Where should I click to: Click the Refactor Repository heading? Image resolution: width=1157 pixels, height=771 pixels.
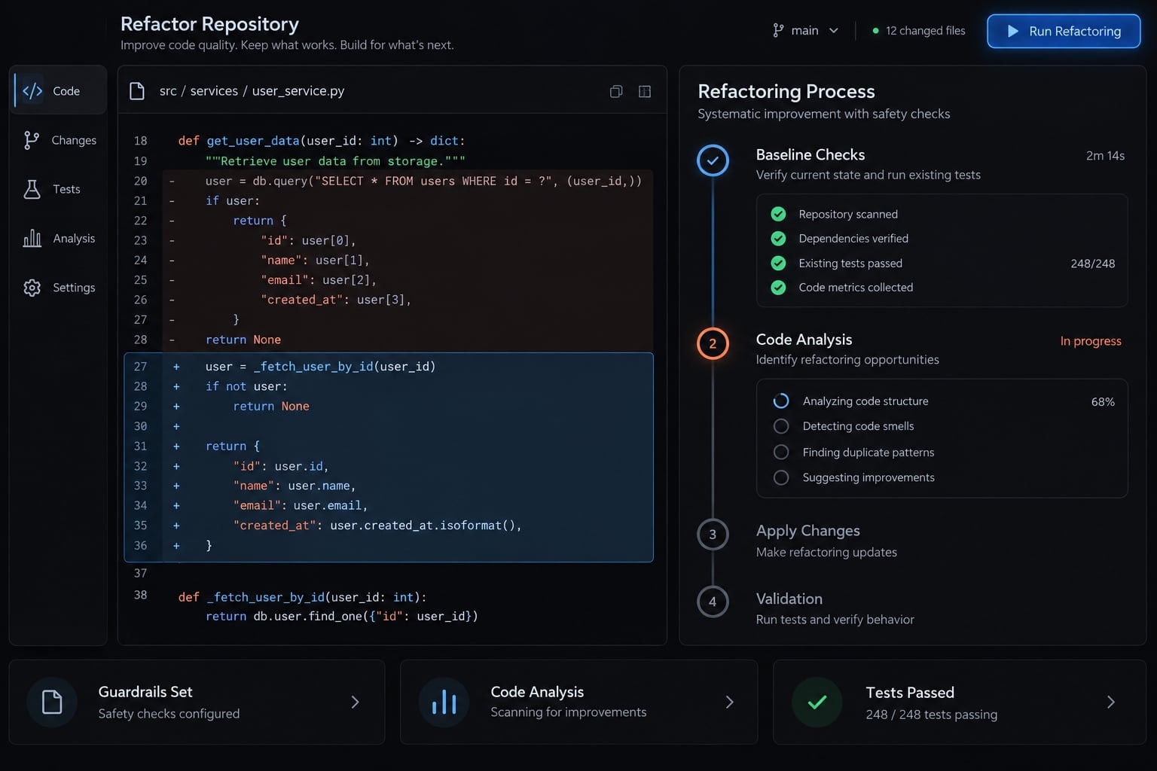[x=209, y=24]
